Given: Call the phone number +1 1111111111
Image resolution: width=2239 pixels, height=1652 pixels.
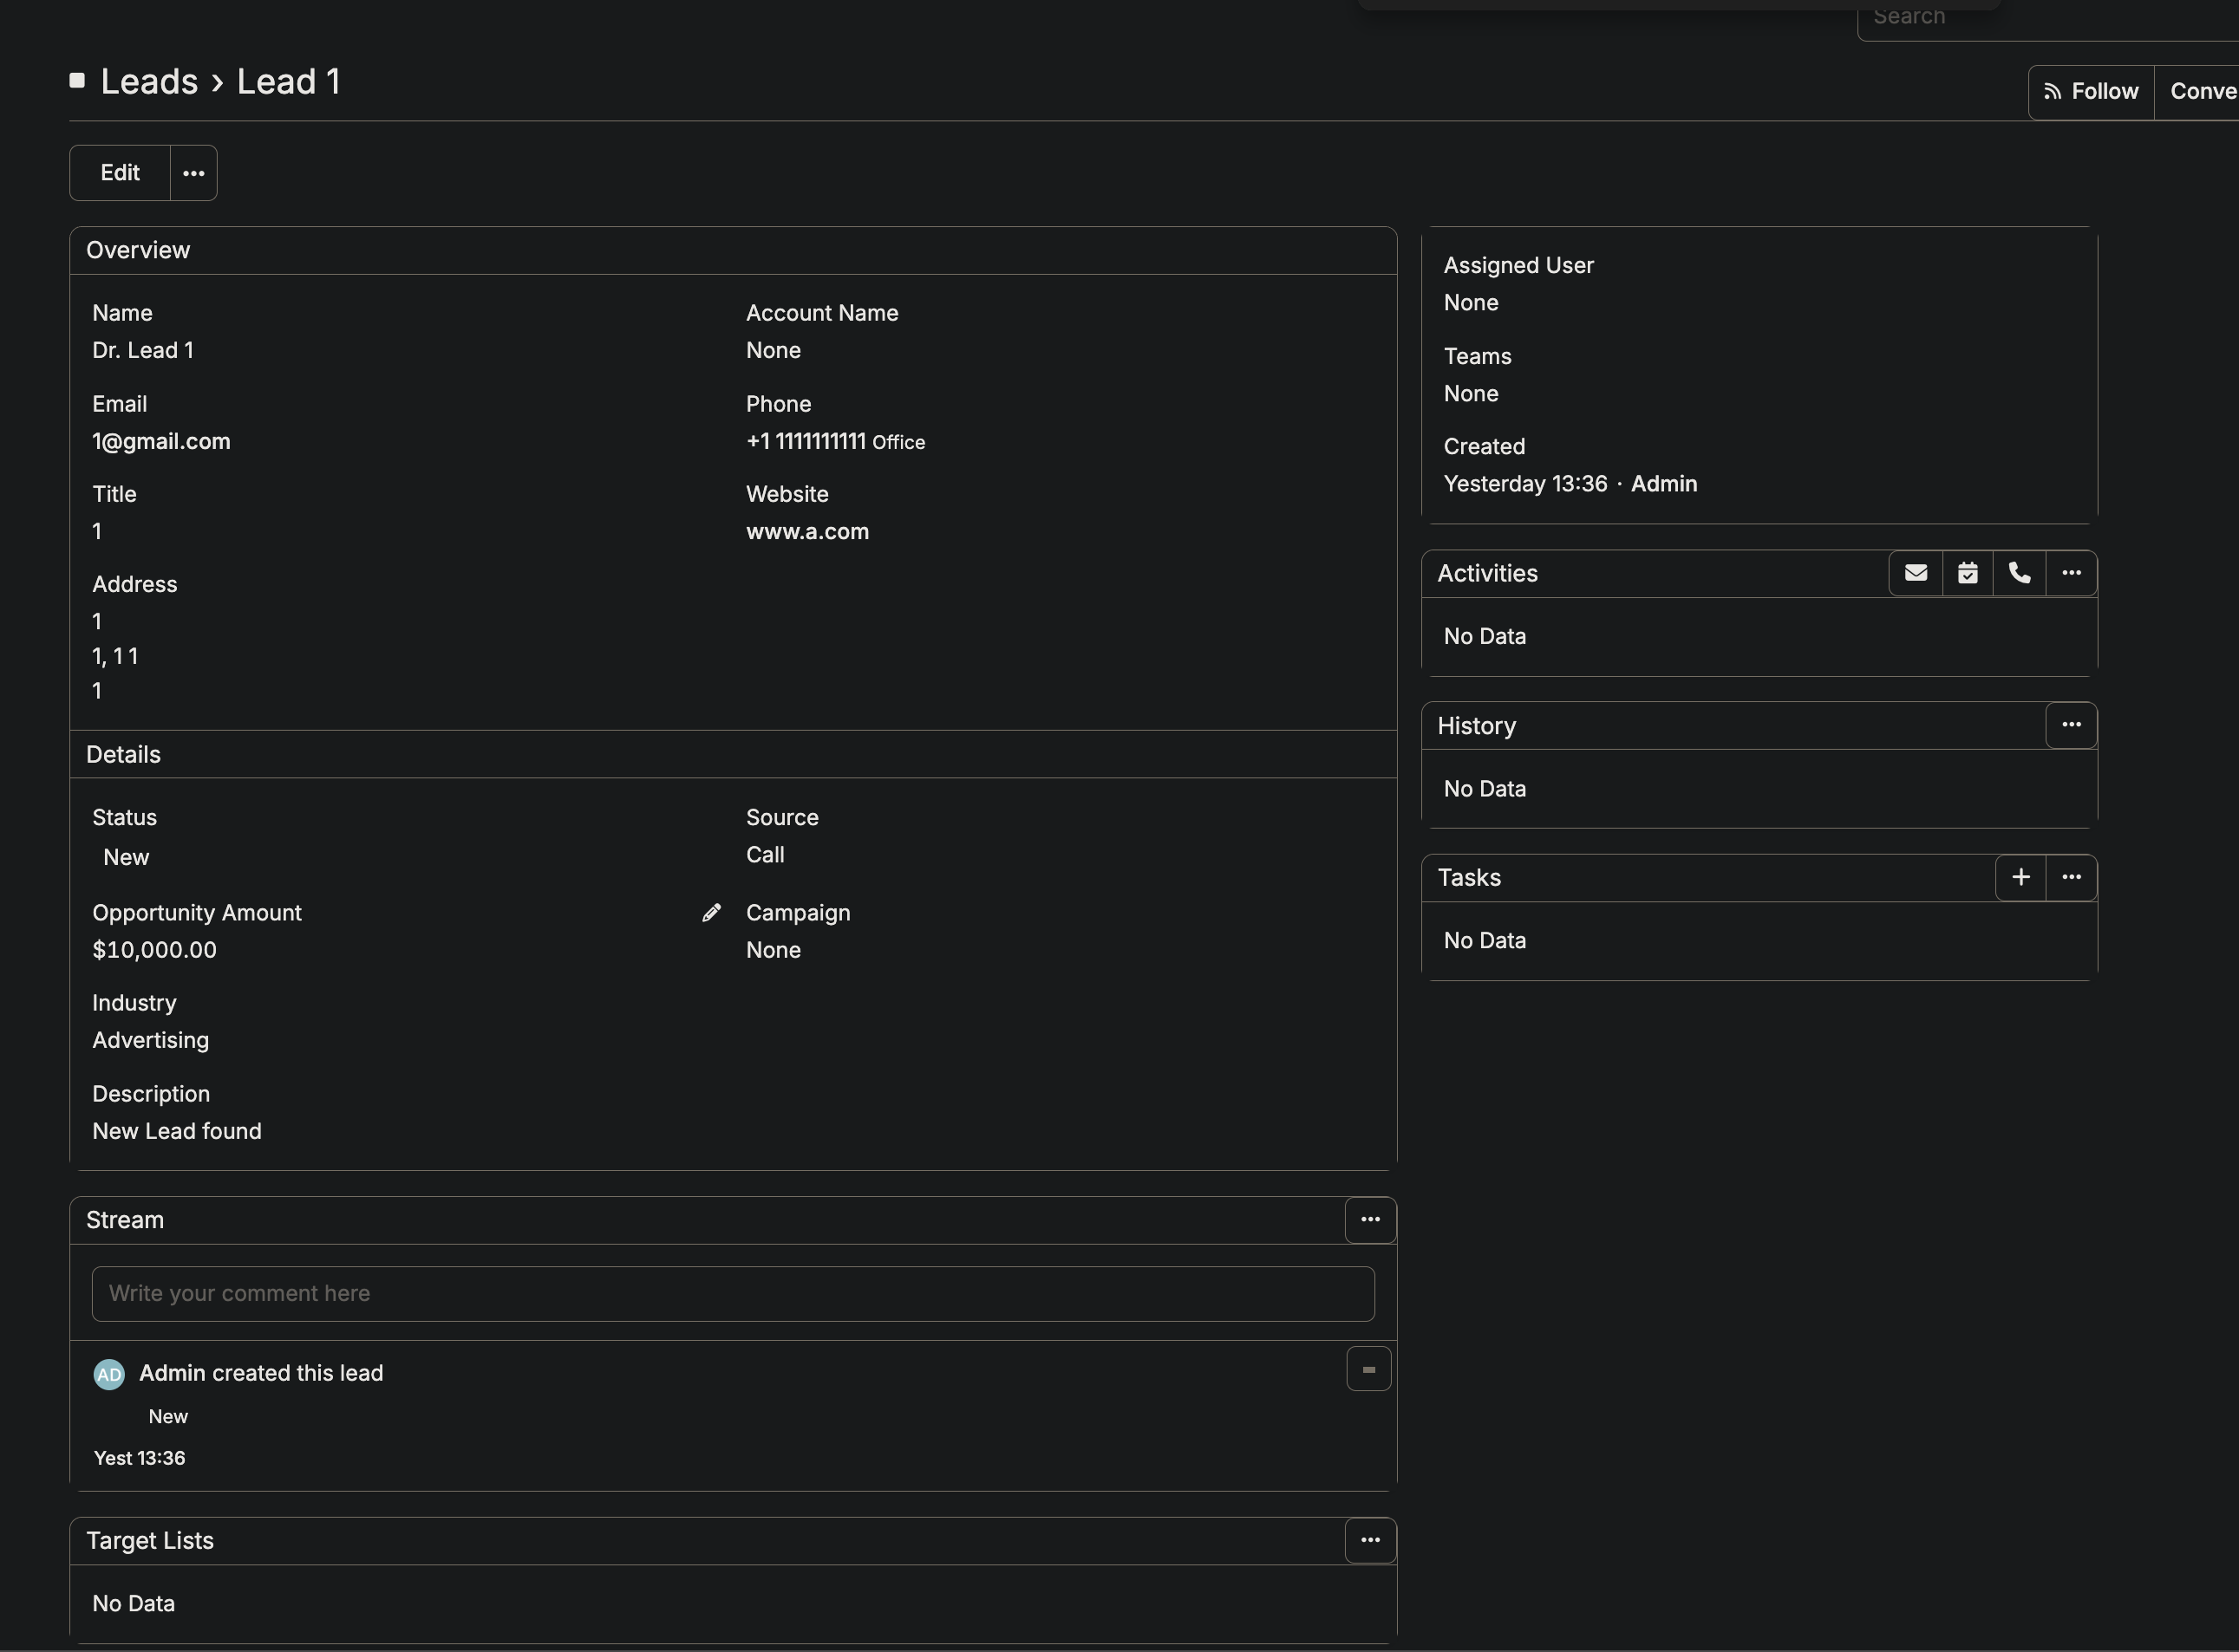Looking at the screenshot, I should [806, 441].
